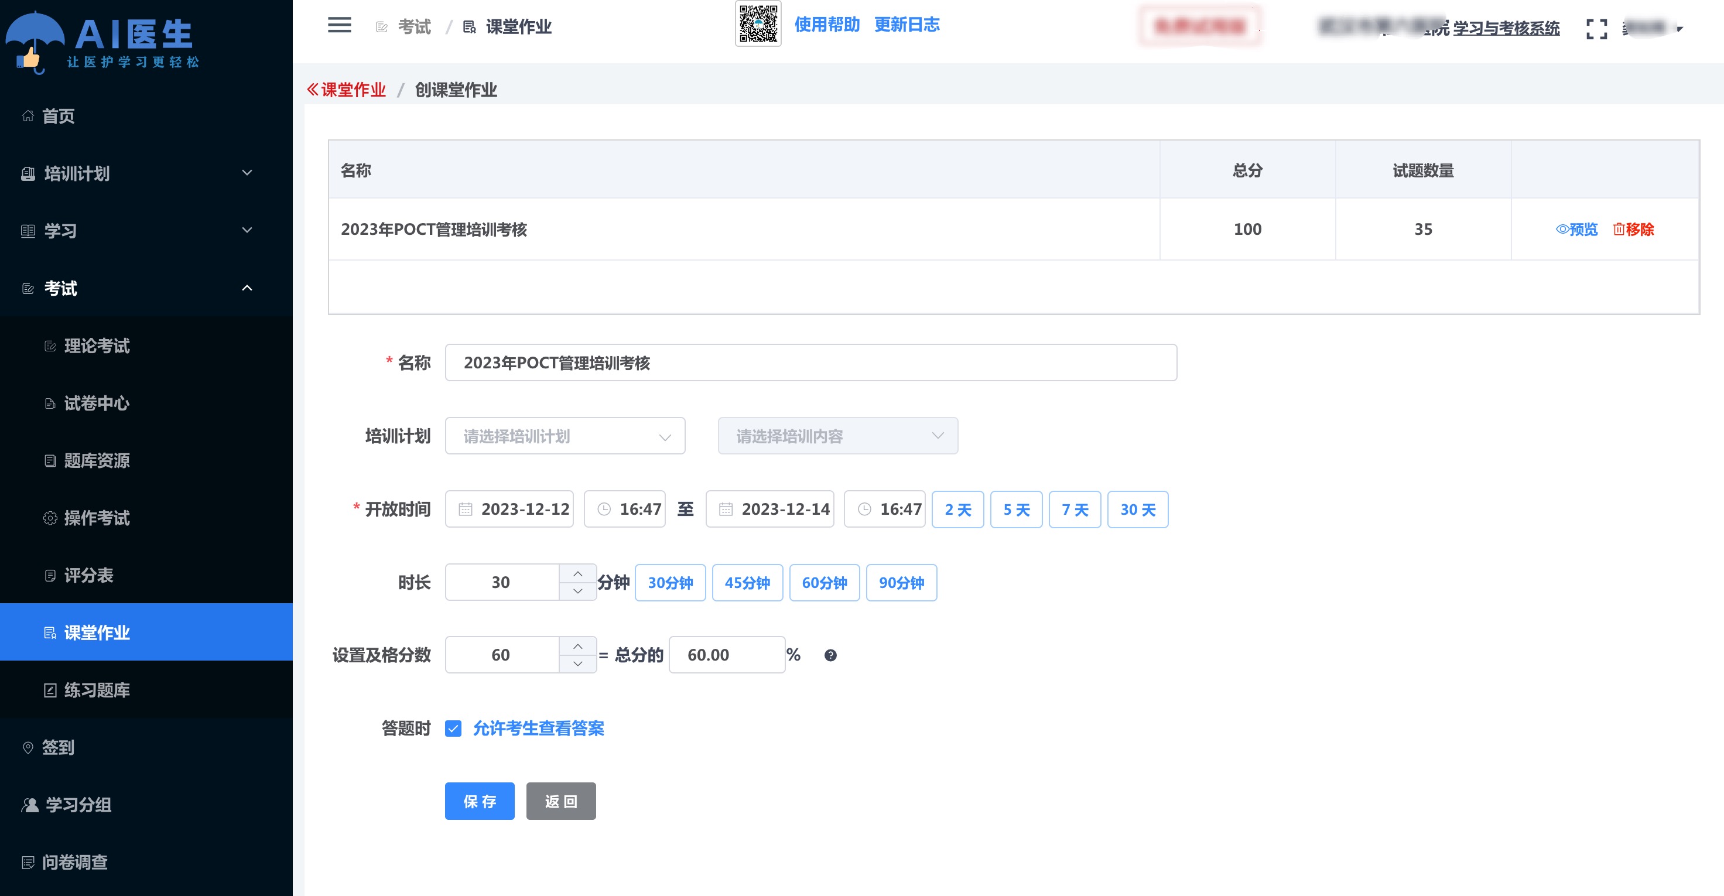1724x896 pixels.
Task: Click the fullscreen toggle icon
Action: pos(1596,28)
